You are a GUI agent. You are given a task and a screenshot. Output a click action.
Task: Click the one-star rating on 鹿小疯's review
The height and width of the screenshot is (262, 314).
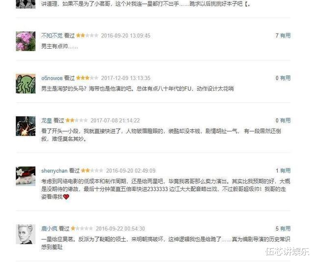coord(82,228)
